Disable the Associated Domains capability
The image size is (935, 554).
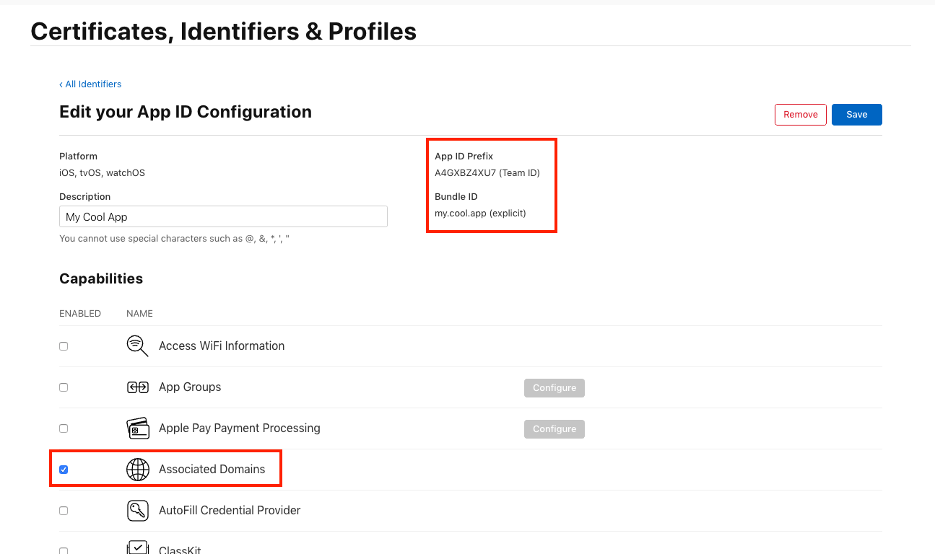pyautogui.click(x=64, y=469)
